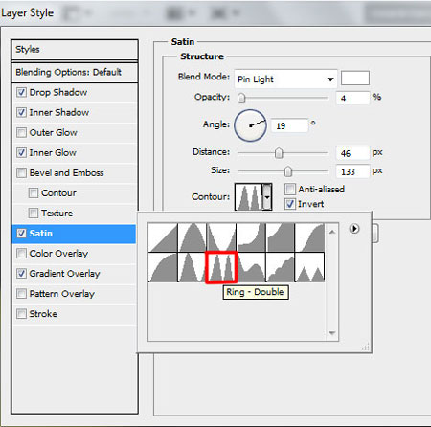Enable the Stroke checkbox
Viewport: 431px width, 427px height.
[x=21, y=314]
